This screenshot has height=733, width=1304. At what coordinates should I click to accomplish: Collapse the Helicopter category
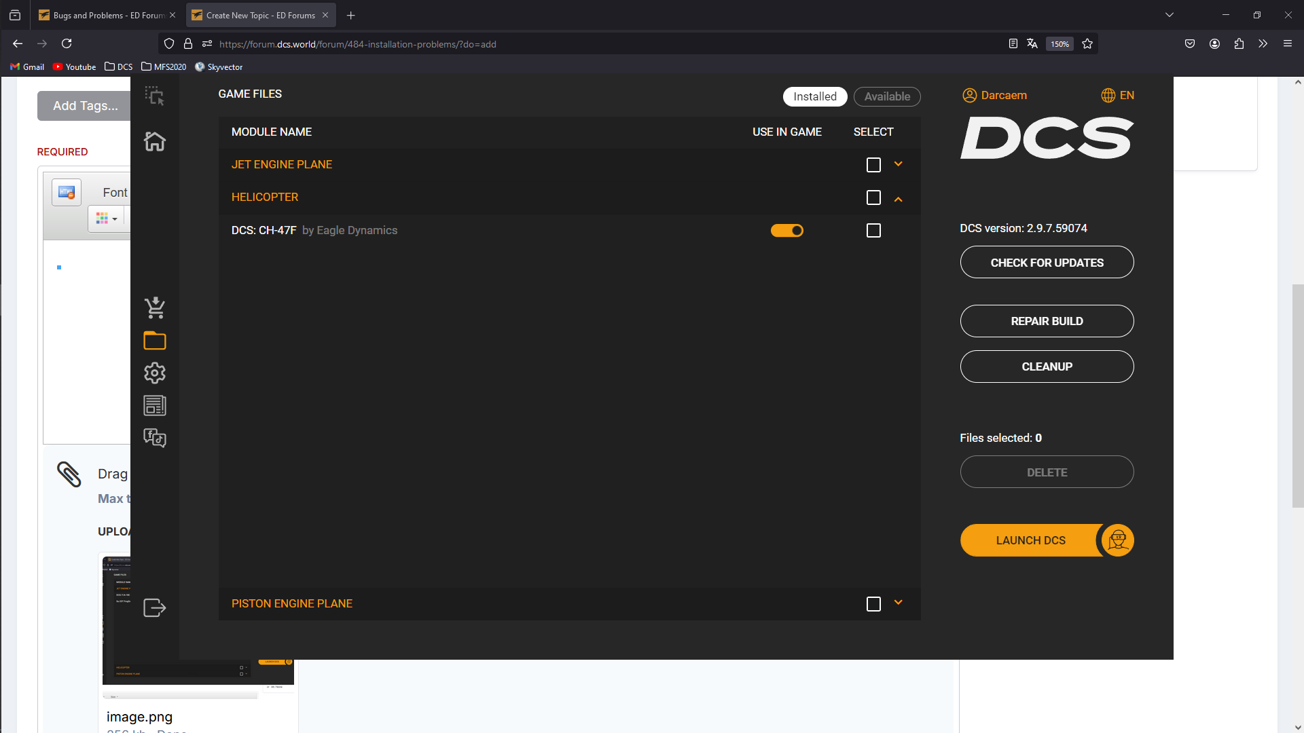pos(899,199)
